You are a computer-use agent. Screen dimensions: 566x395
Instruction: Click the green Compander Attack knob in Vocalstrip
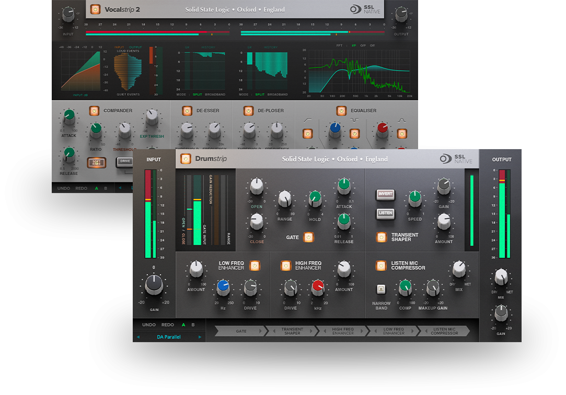pos(69,117)
